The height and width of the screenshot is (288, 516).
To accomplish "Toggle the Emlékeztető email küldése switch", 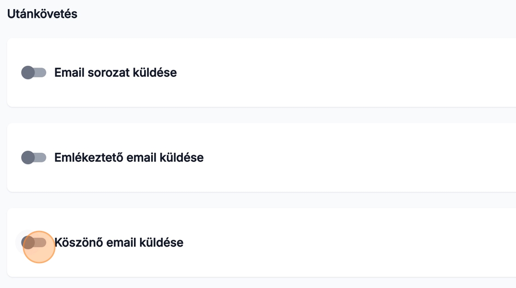I will (34, 157).
